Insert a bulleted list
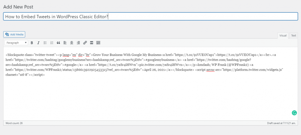The image size is (301, 135). pyautogui.click(x=45, y=43)
